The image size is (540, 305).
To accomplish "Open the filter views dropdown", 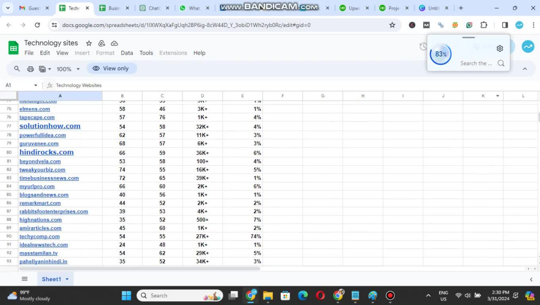I will 45,69.
